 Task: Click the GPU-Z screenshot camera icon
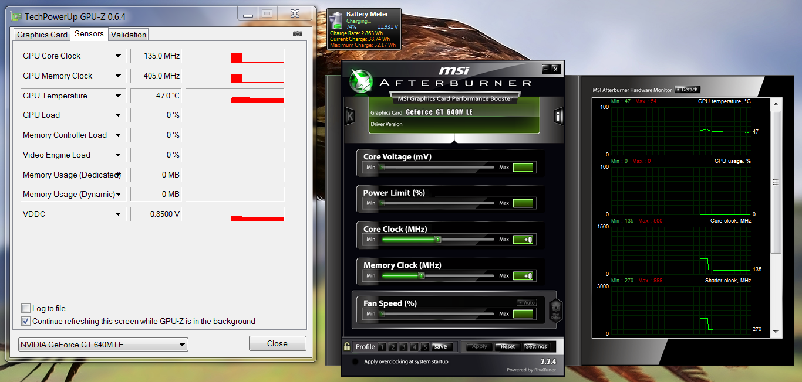[x=298, y=34]
